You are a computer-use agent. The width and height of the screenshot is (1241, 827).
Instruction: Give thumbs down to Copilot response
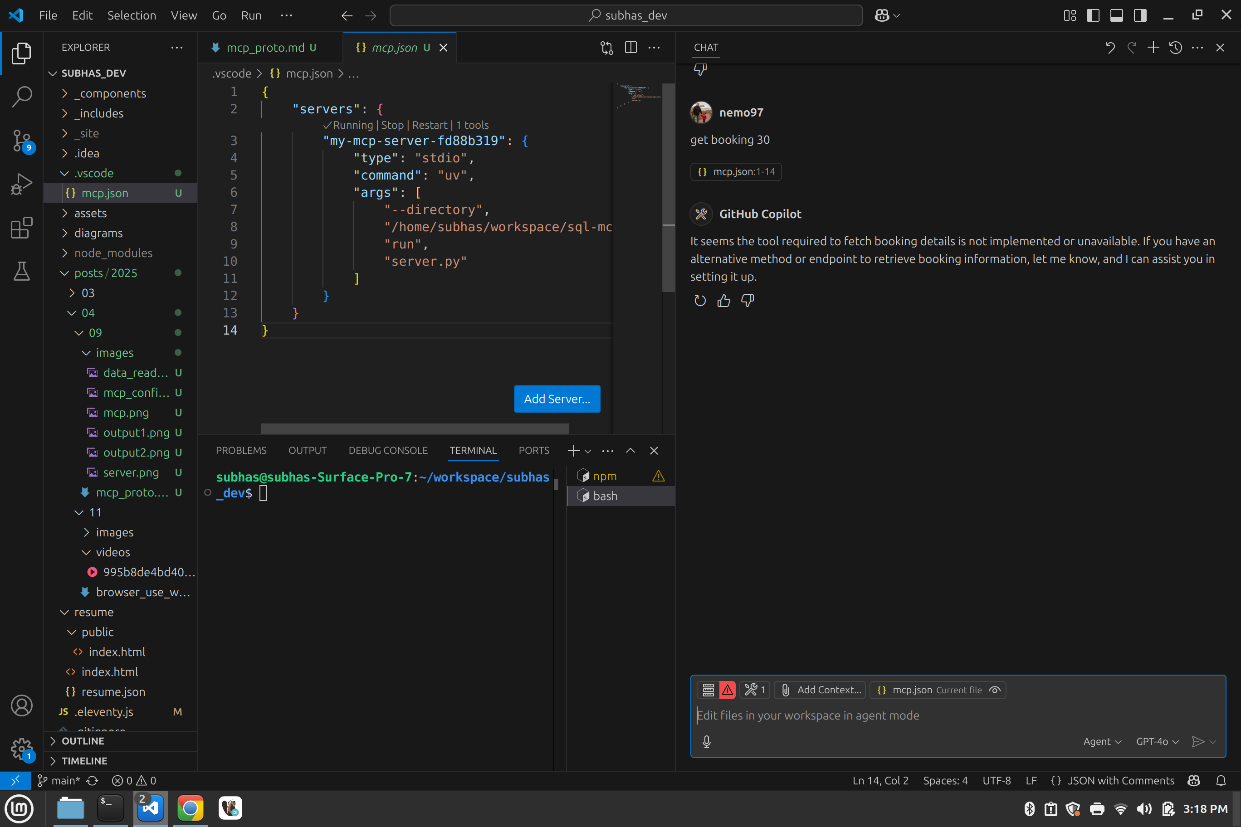748,301
